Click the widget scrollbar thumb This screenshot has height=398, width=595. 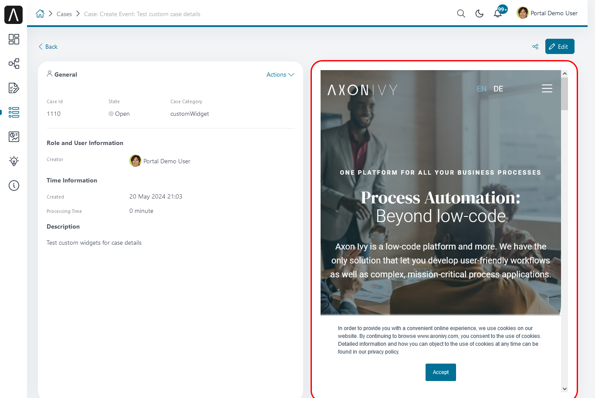click(x=565, y=94)
